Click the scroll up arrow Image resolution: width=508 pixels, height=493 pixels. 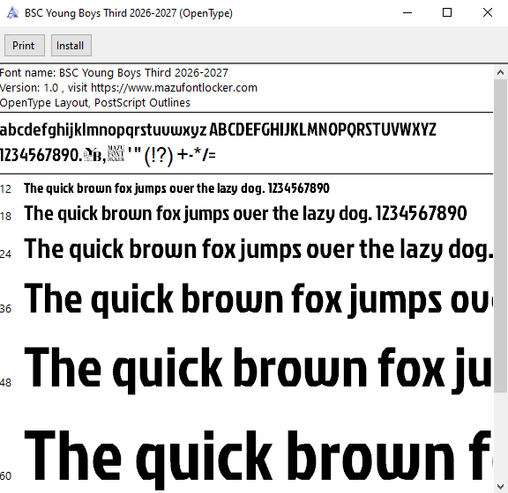coord(500,73)
